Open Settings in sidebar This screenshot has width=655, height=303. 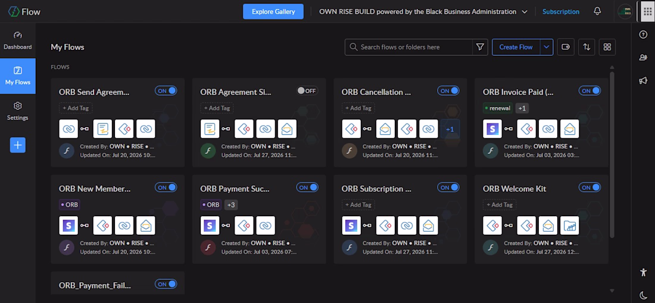pyautogui.click(x=17, y=111)
